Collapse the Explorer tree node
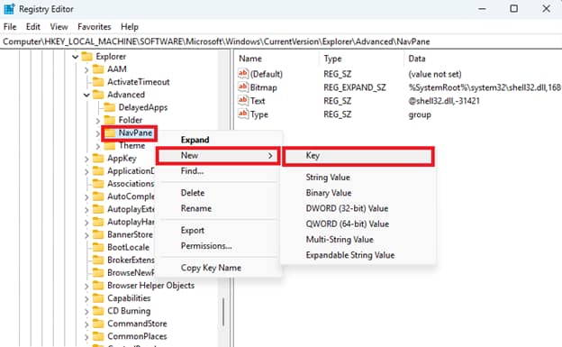Viewport: 562px width, 347px height. (76, 57)
